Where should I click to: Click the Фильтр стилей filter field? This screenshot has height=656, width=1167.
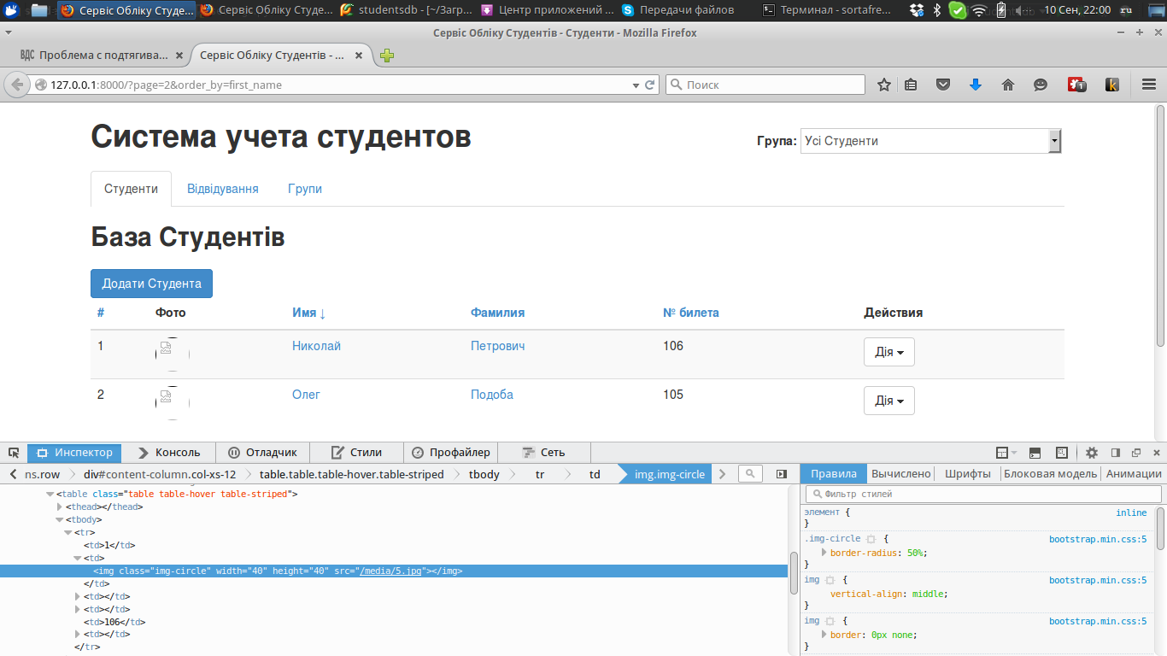pos(983,494)
